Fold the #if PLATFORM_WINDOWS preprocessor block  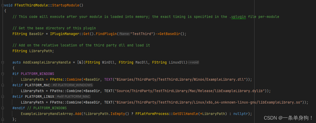[x=2, y=74]
